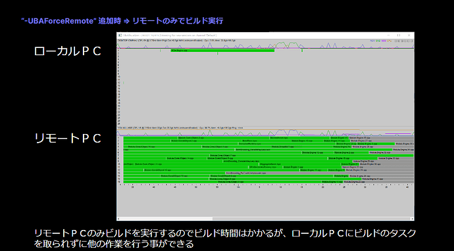Image resolution: width=454 pixels, height=251 pixels.
Task: Toggle the RCV graph legend
Action: [x=372, y=41]
